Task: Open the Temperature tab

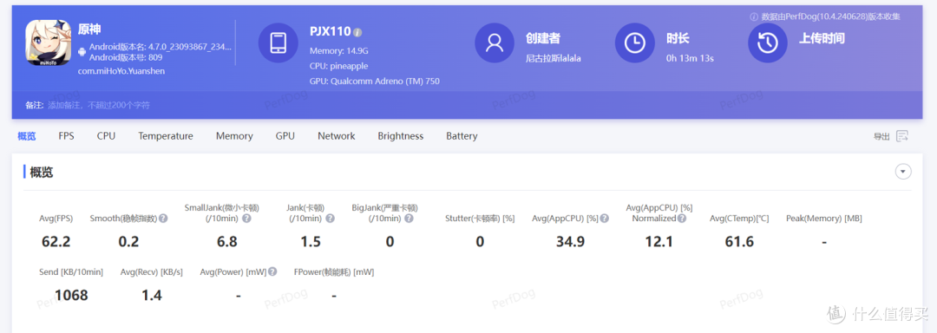Action: [166, 136]
